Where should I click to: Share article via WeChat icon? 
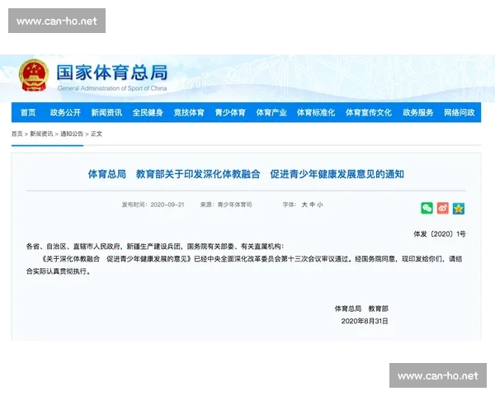427,208
